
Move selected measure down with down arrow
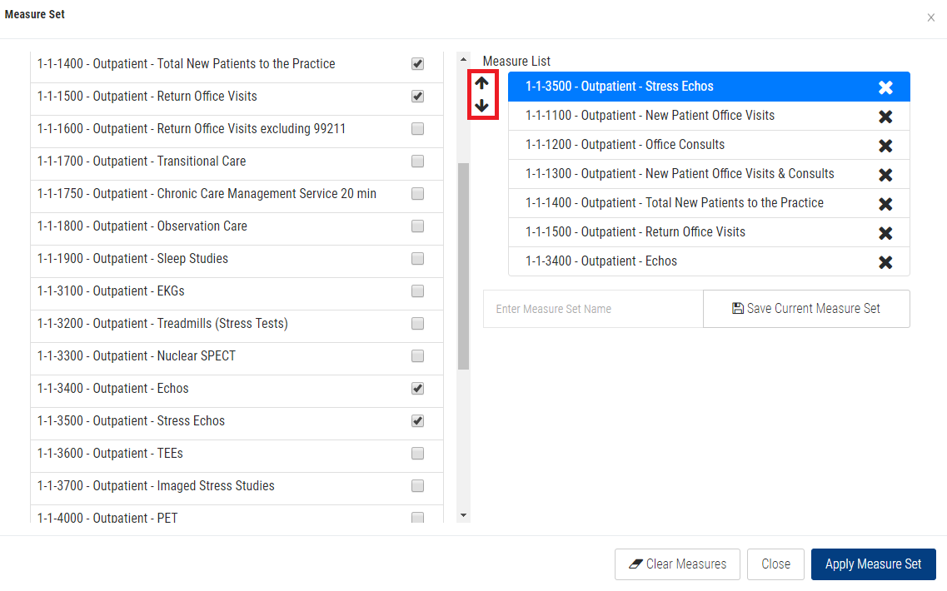(x=481, y=106)
